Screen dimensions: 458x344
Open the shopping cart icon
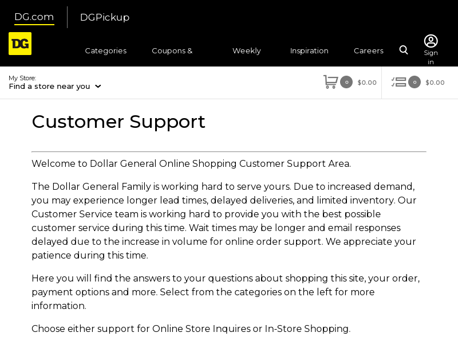331,82
